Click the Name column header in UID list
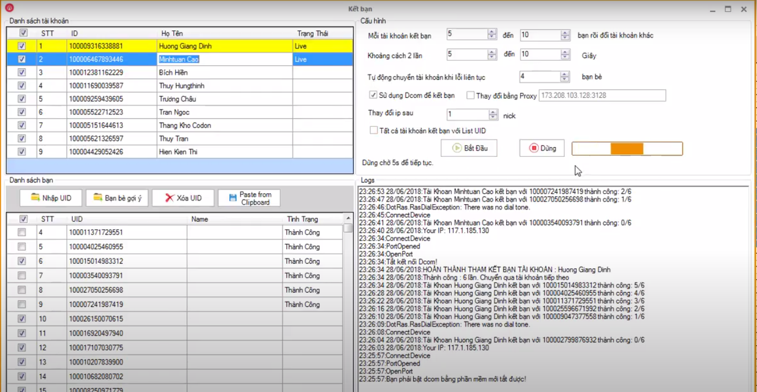Screen dimensions: 757x392 [235, 219]
